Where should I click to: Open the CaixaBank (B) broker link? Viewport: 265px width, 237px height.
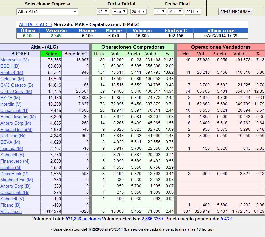coord(14,110)
